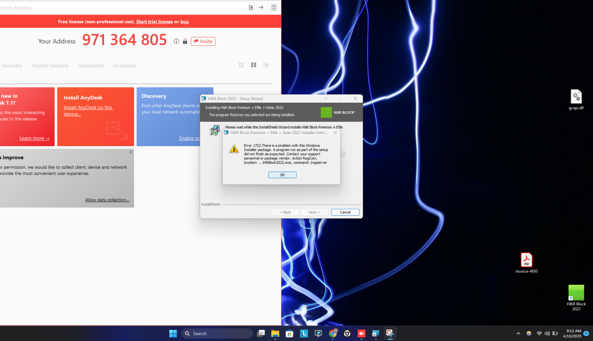Switch to small tiles grid view

pos(254,65)
